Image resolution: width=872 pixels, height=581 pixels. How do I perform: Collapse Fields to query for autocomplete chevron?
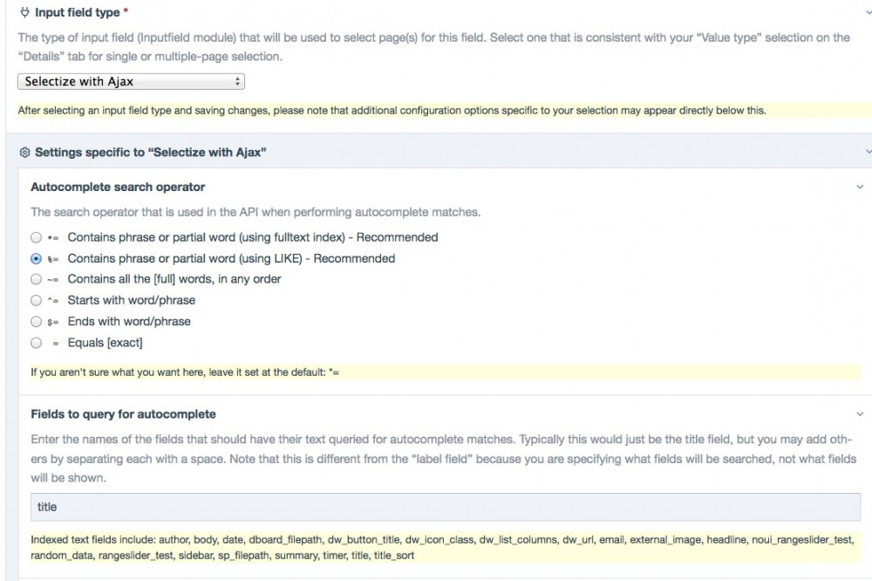860,414
